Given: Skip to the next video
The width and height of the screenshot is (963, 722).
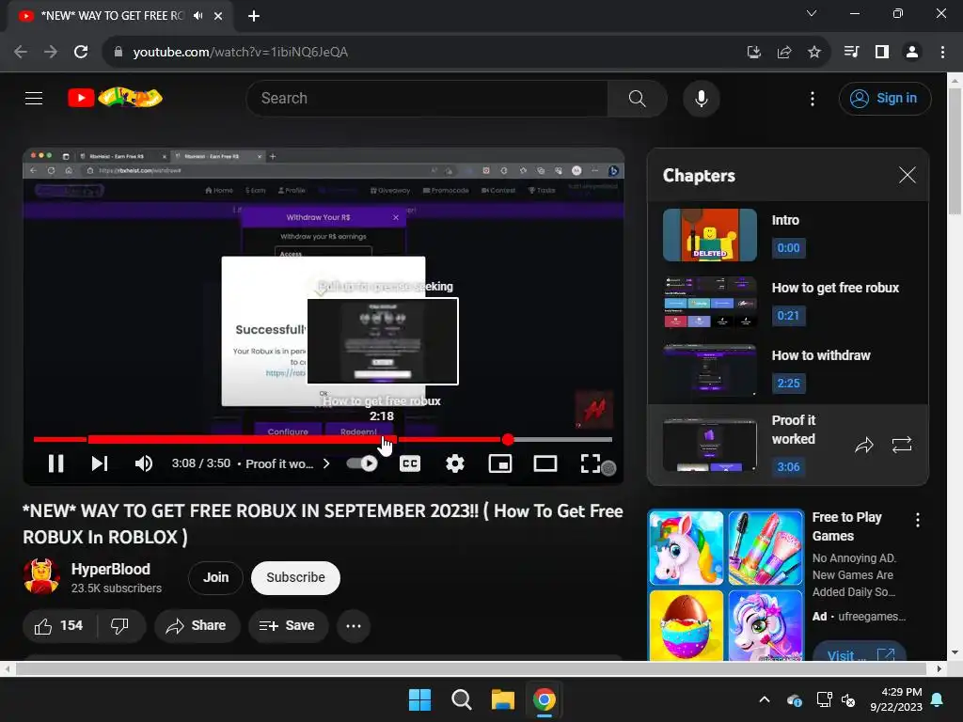Looking at the screenshot, I should pos(100,463).
